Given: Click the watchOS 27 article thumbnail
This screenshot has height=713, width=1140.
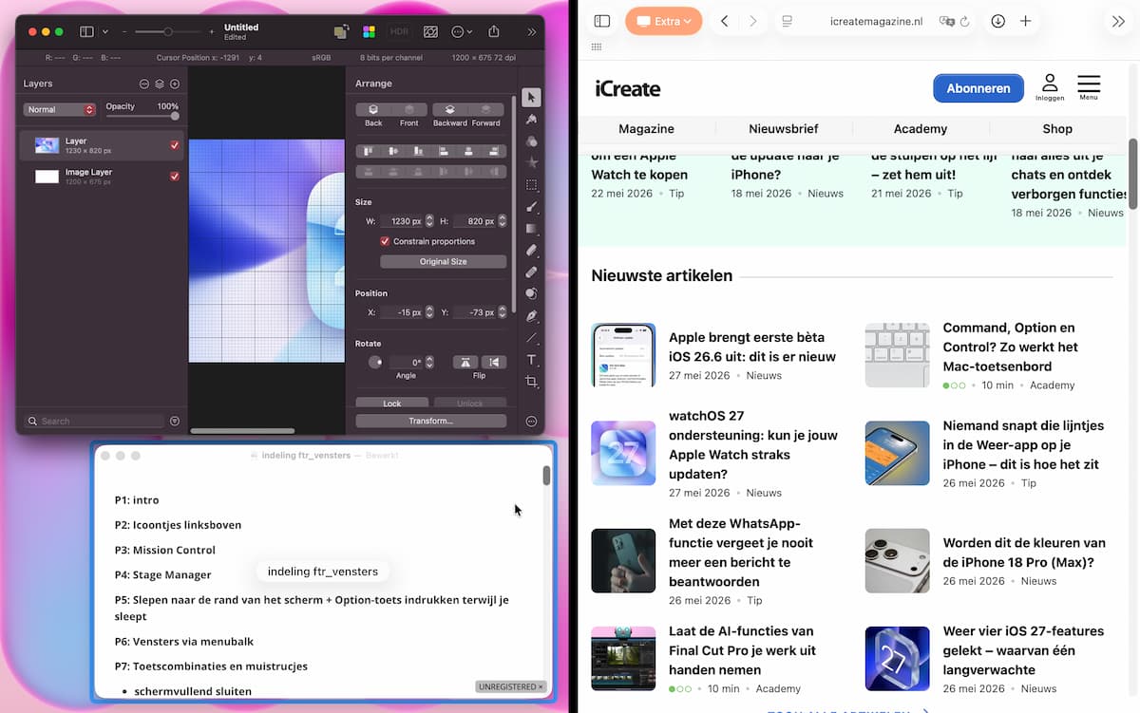Looking at the screenshot, I should click(x=623, y=453).
